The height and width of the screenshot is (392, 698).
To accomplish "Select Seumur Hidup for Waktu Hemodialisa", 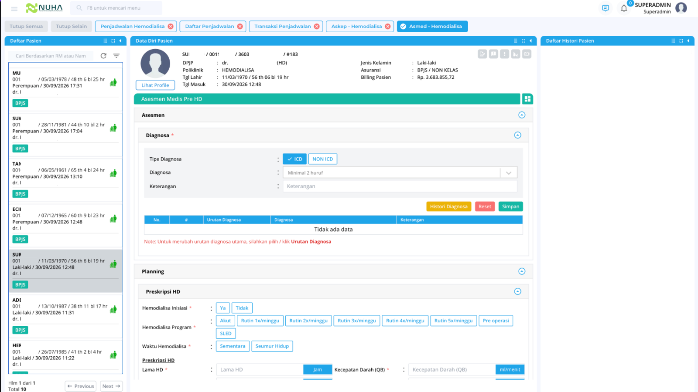I will 272,346.
